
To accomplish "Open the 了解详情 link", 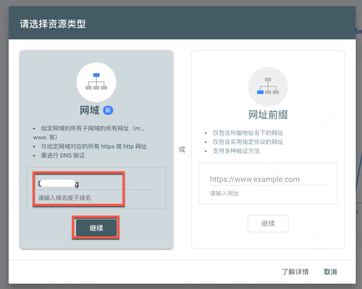I will click(x=295, y=272).
